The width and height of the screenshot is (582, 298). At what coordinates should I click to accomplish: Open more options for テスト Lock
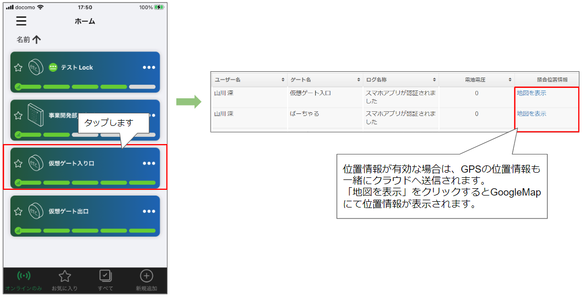(x=149, y=67)
